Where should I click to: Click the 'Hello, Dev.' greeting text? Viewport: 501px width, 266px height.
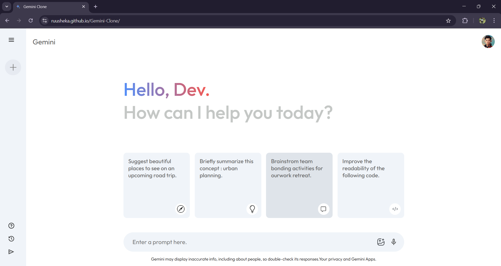click(x=167, y=90)
